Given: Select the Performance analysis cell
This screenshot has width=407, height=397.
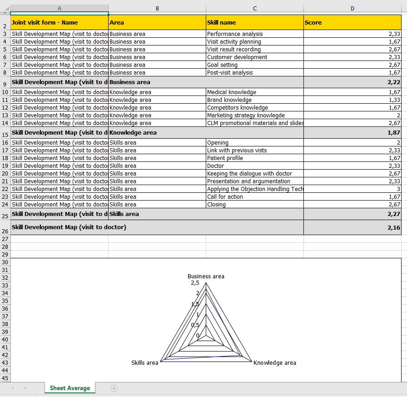Looking at the screenshot, I should coord(254,34).
